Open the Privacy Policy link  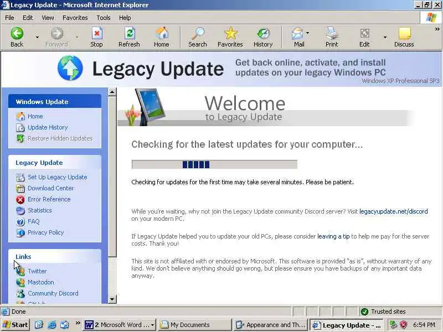(46, 232)
